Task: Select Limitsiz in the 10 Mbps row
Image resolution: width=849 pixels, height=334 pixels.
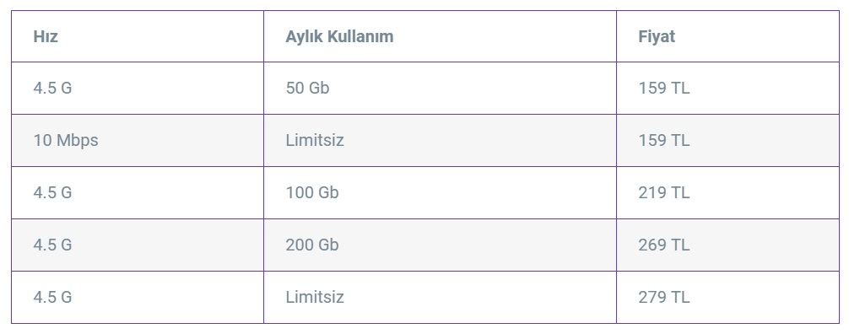Action: point(315,140)
